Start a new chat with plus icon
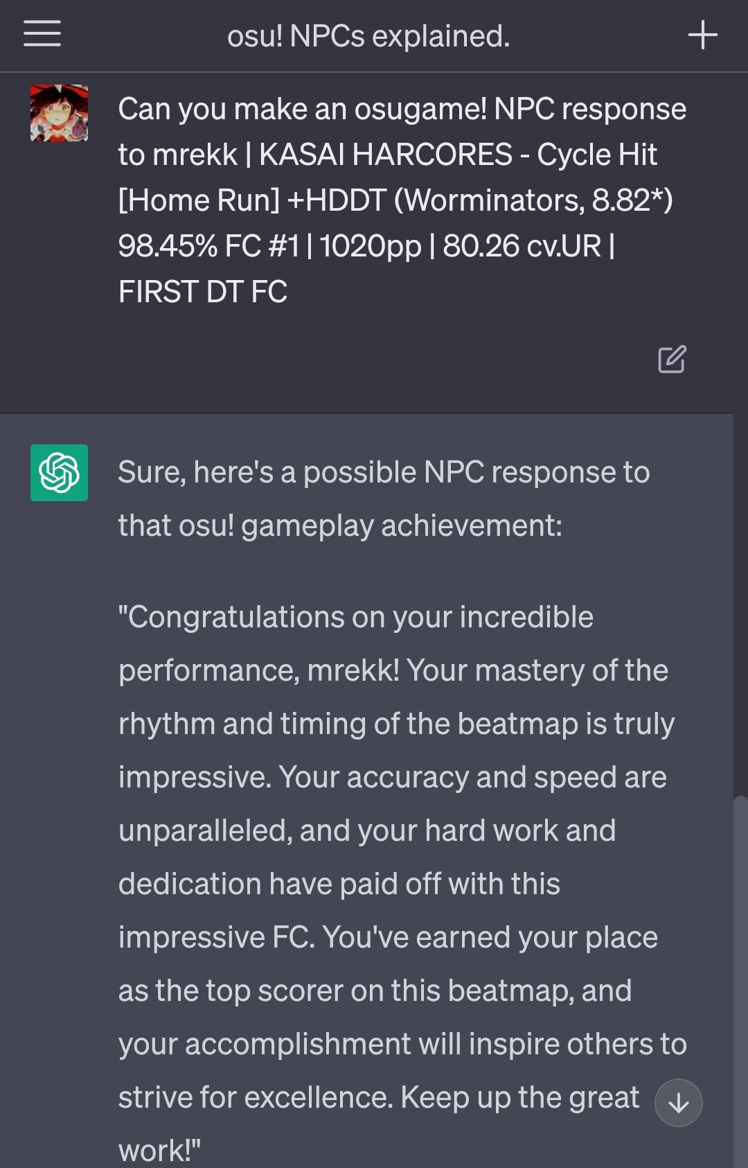The image size is (748, 1168). tap(702, 35)
